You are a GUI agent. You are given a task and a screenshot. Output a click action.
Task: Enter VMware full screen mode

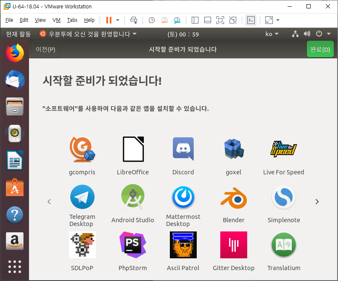coord(220,20)
